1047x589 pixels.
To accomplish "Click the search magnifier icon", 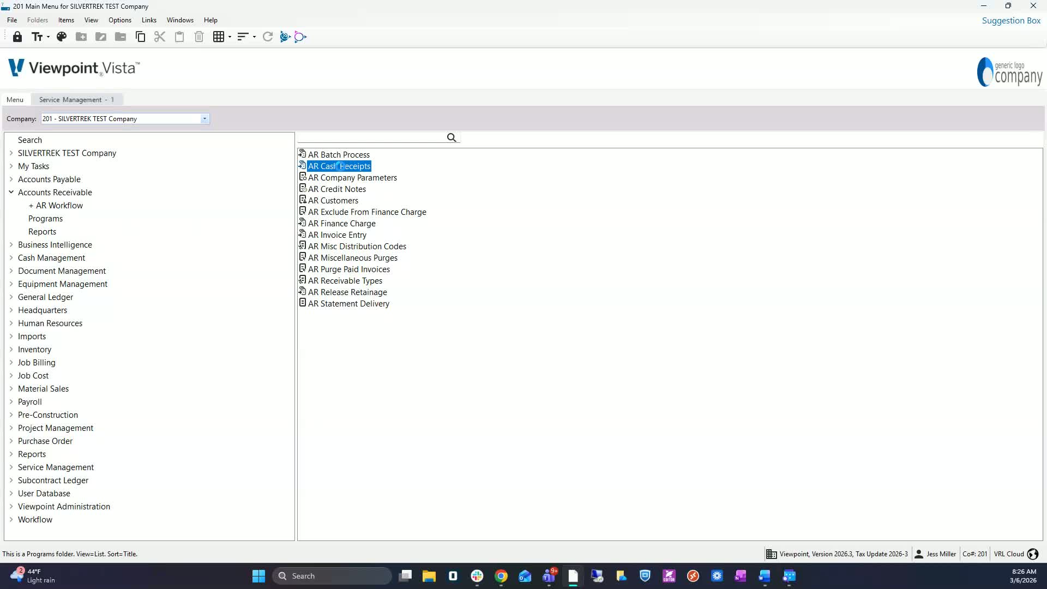I will click(452, 138).
